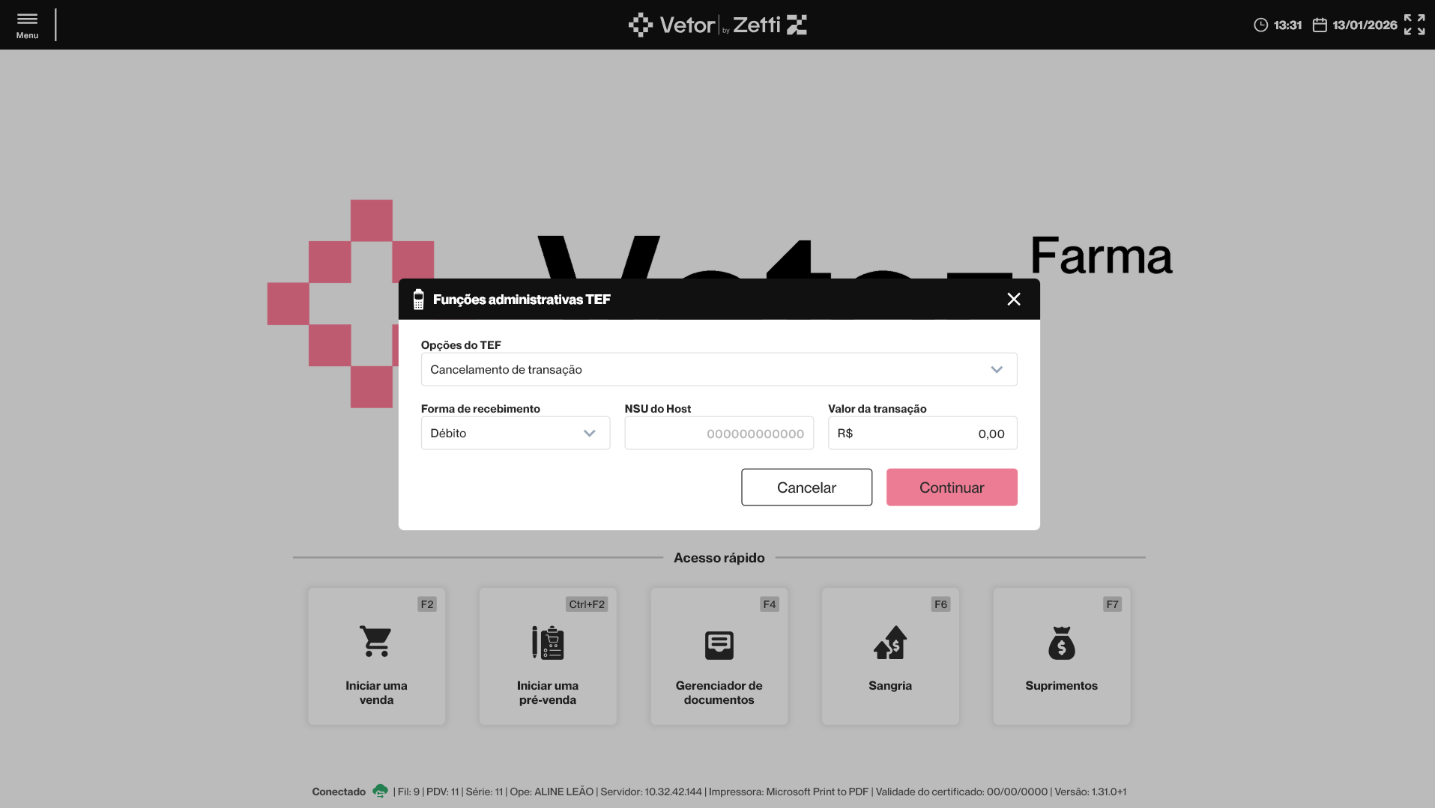The image size is (1435, 808).
Task: Click the 'Suprimentos' label
Action: [x=1062, y=686]
